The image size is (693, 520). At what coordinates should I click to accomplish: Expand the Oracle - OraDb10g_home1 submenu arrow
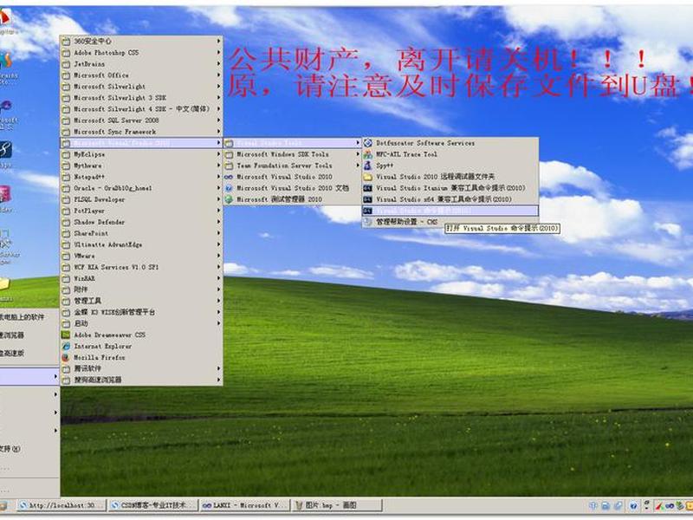tap(218, 188)
